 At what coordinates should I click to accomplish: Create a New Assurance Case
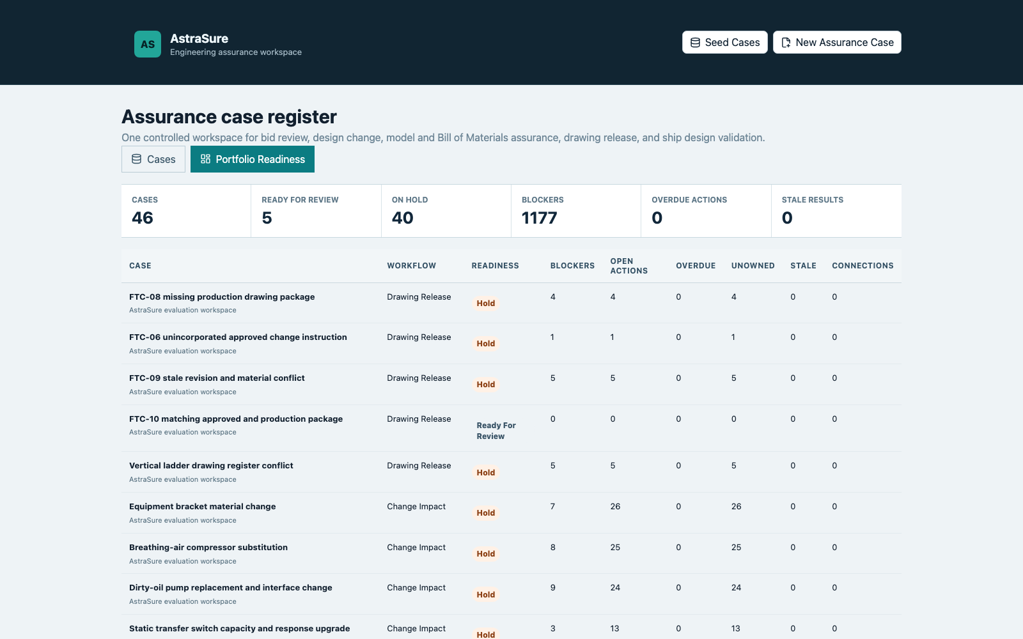(x=837, y=42)
